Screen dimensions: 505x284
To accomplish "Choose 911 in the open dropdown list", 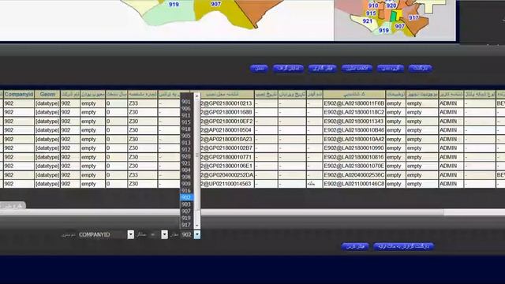I will pyautogui.click(x=186, y=115).
